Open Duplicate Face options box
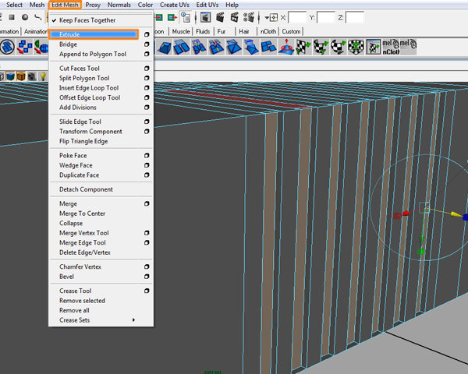The width and height of the screenshot is (468, 374). pos(147,175)
